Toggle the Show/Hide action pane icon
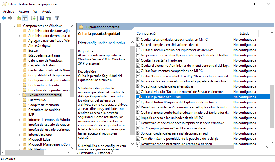The image size is (275, 162). point(48,18)
